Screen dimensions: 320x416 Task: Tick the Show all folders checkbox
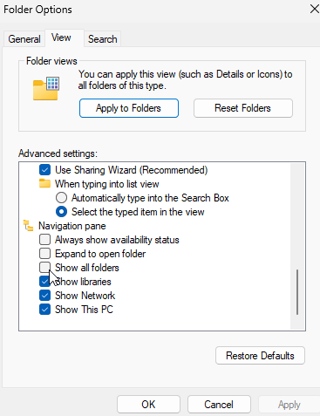(x=44, y=268)
